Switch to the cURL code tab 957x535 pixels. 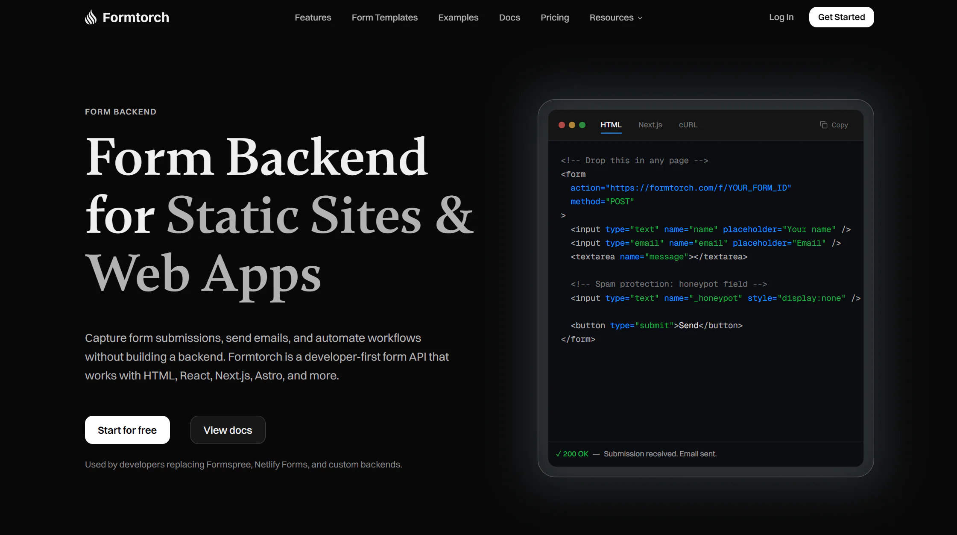point(688,125)
